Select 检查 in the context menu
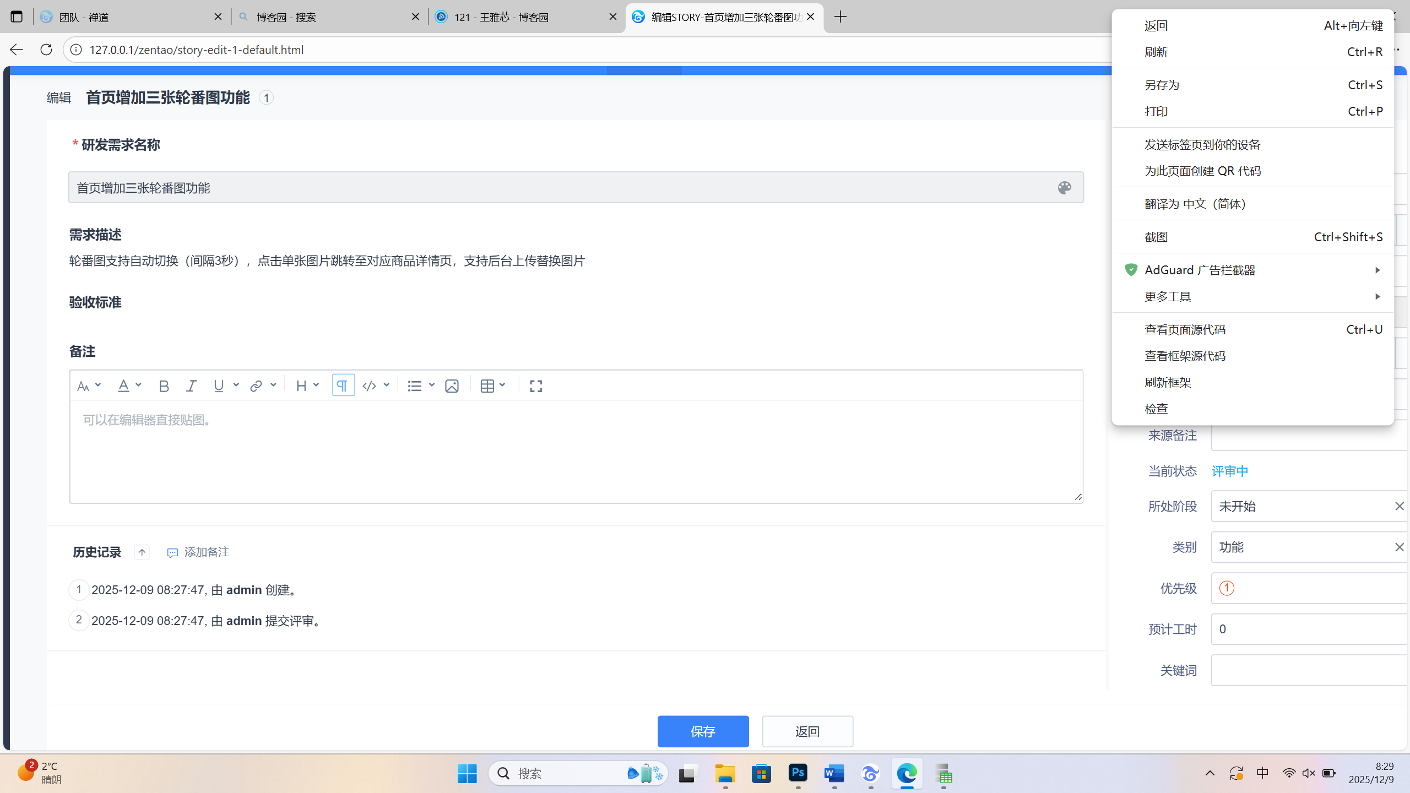1410x793 pixels. [x=1156, y=409]
